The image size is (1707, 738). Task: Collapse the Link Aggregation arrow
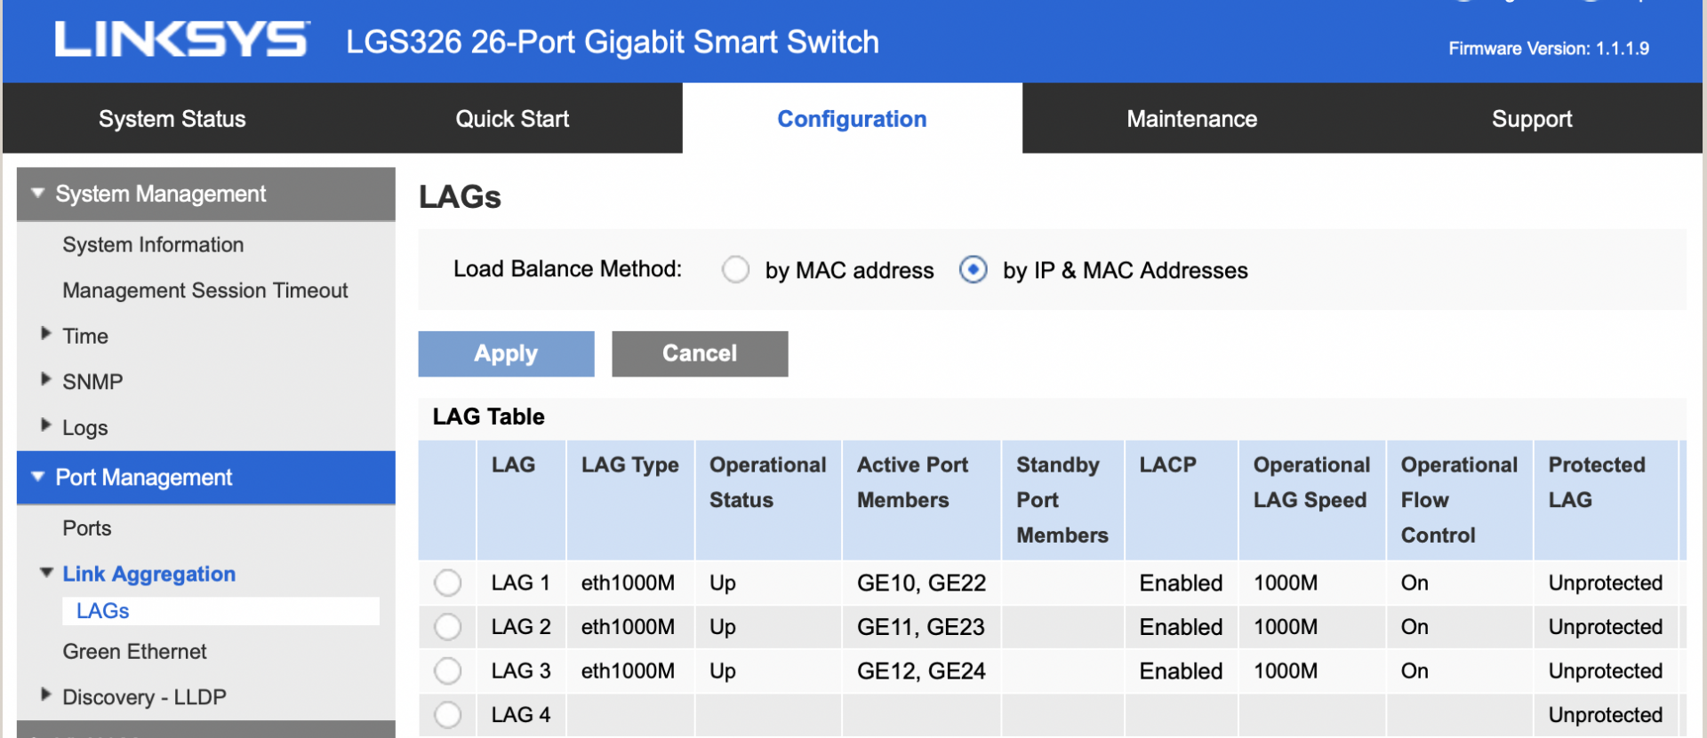point(46,573)
